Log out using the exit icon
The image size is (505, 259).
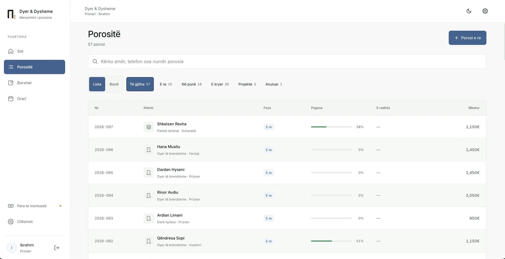point(57,248)
